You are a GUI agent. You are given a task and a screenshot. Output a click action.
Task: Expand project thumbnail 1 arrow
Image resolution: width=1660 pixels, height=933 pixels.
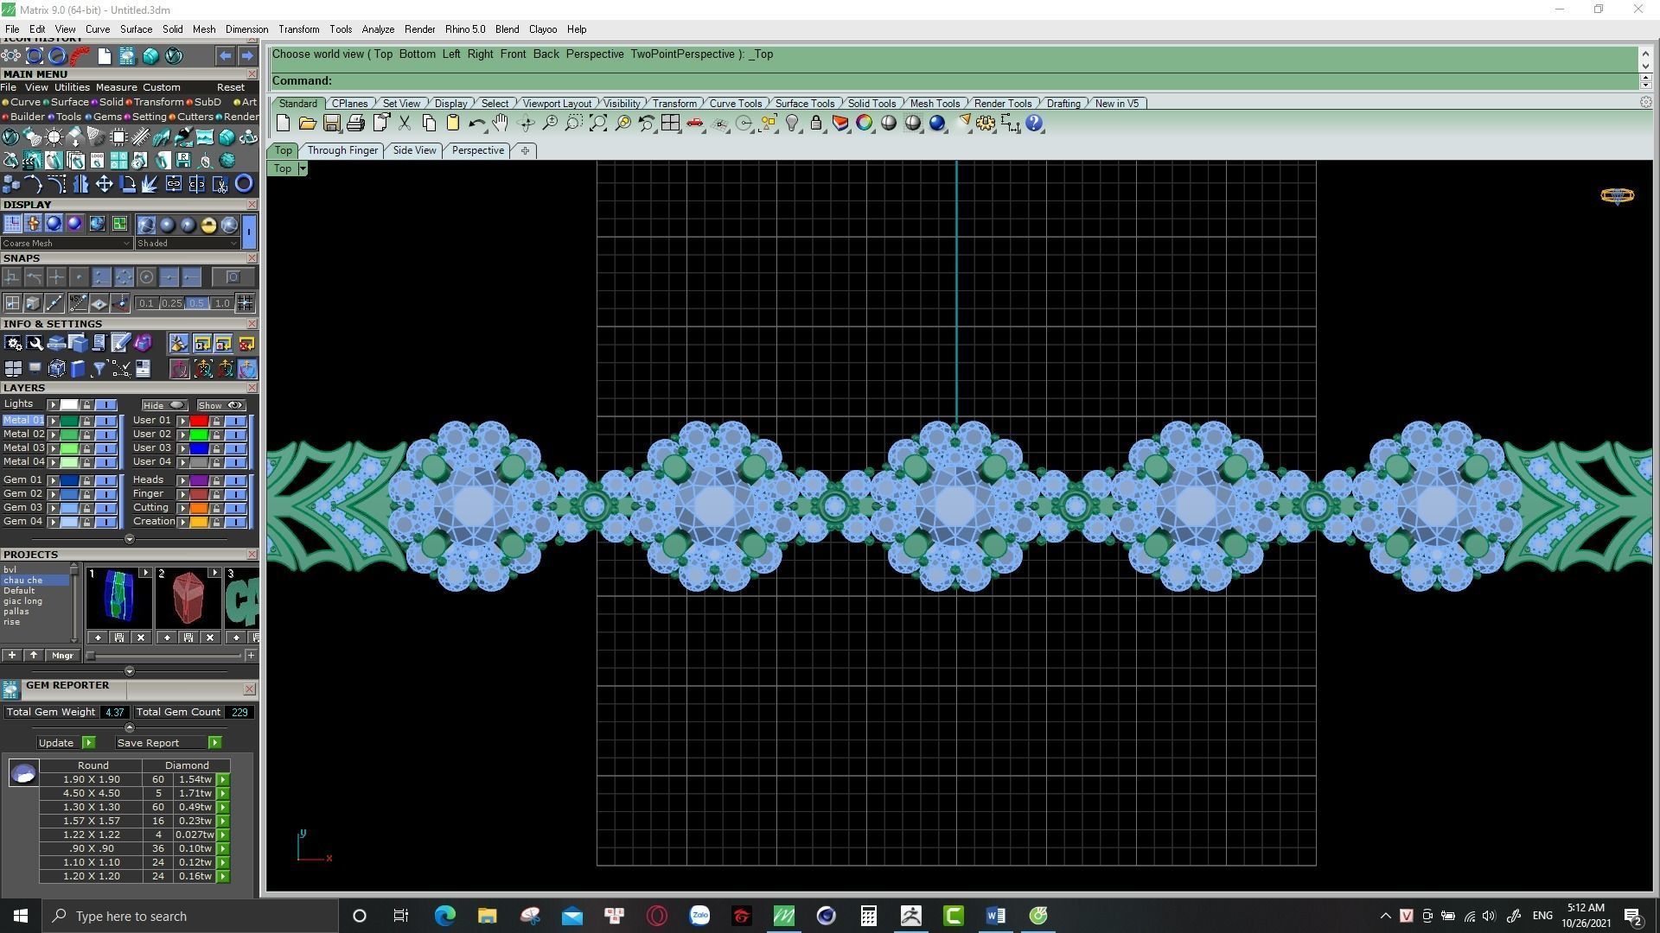(x=145, y=574)
